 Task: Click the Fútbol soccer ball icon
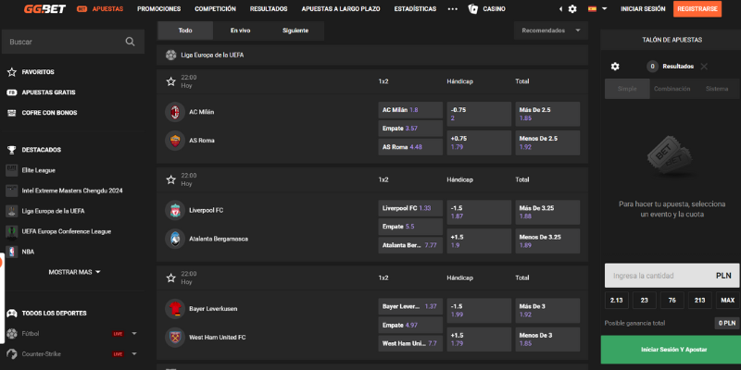[x=12, y=334]
